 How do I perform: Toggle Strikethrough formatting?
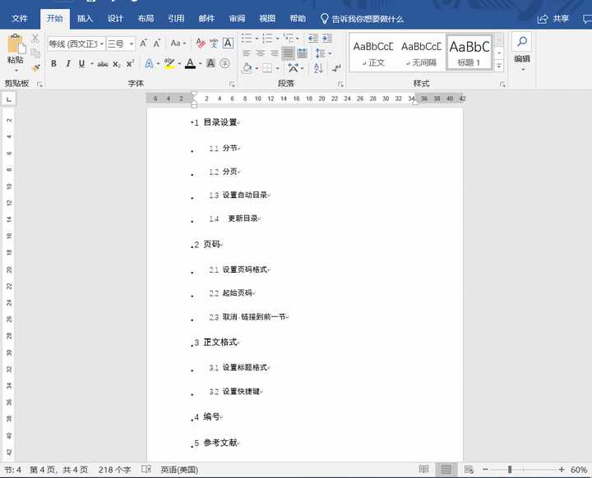[103, 64]
